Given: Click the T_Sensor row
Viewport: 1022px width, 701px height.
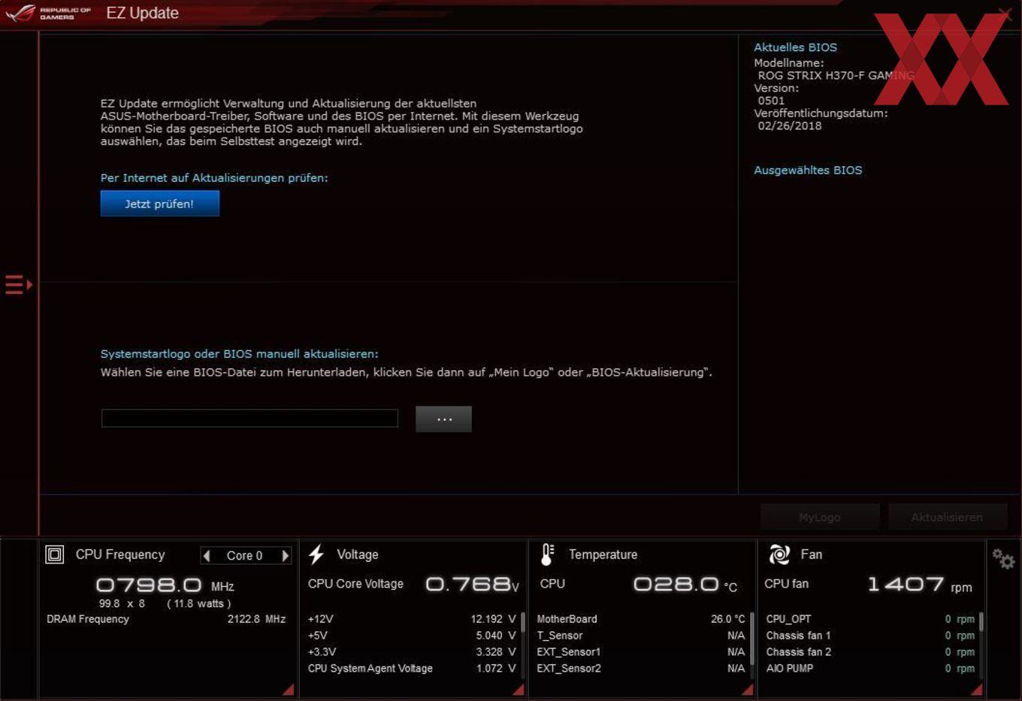Looking at the screenshot, I should [x=641, y=636].
